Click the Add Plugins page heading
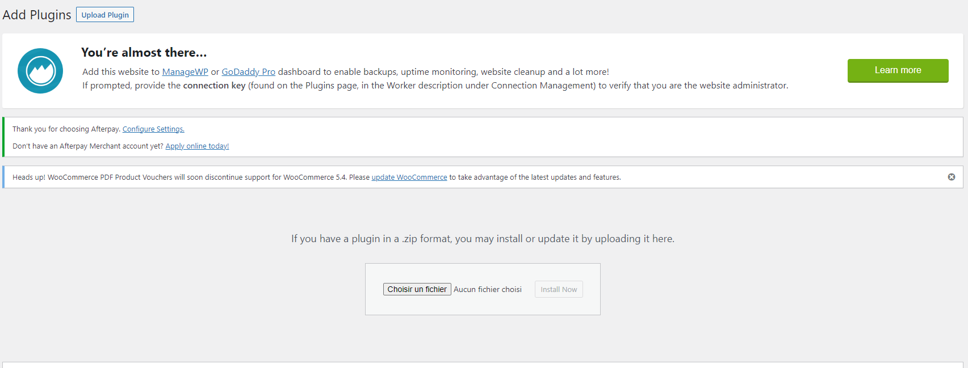968x368 pixels. [x=37, y=15]
